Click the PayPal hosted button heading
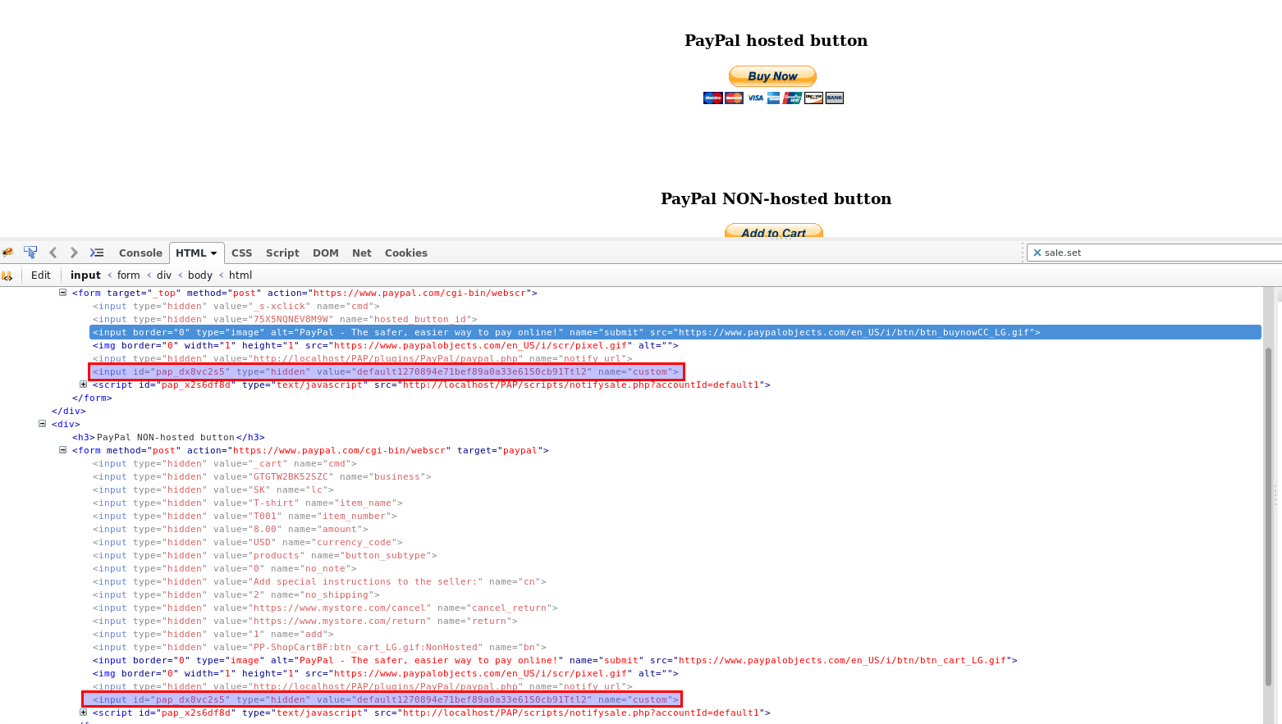This screenshot has width=1282, height=724. tap(776, 40)
